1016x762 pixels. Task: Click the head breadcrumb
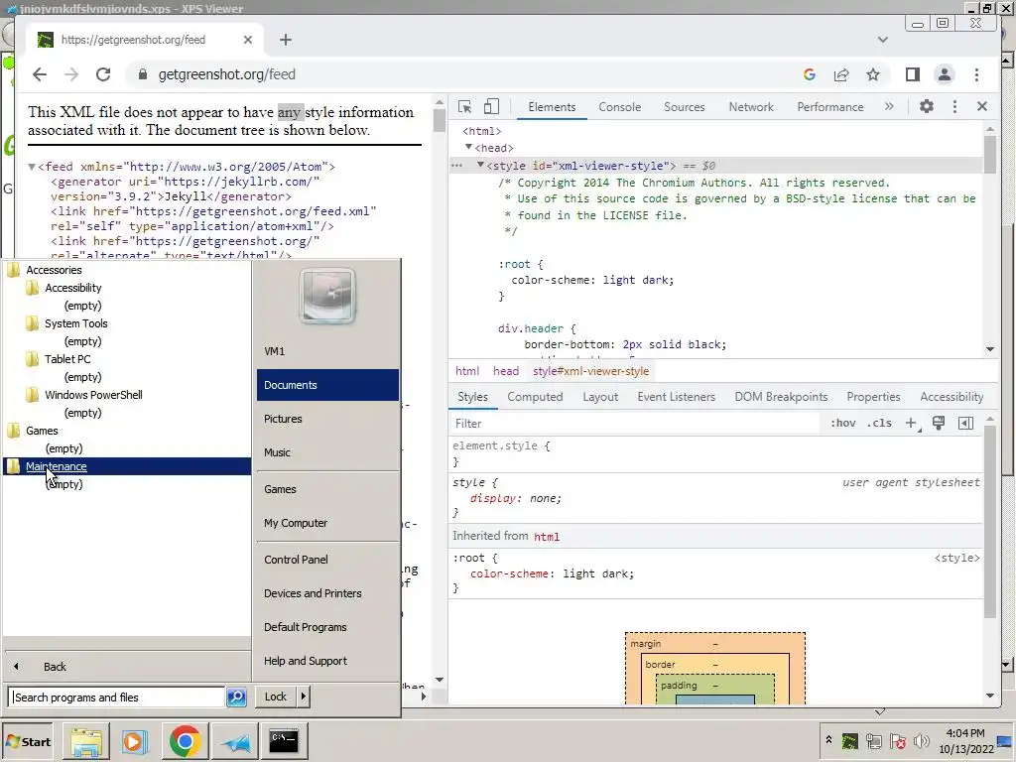tap(505, 371)
